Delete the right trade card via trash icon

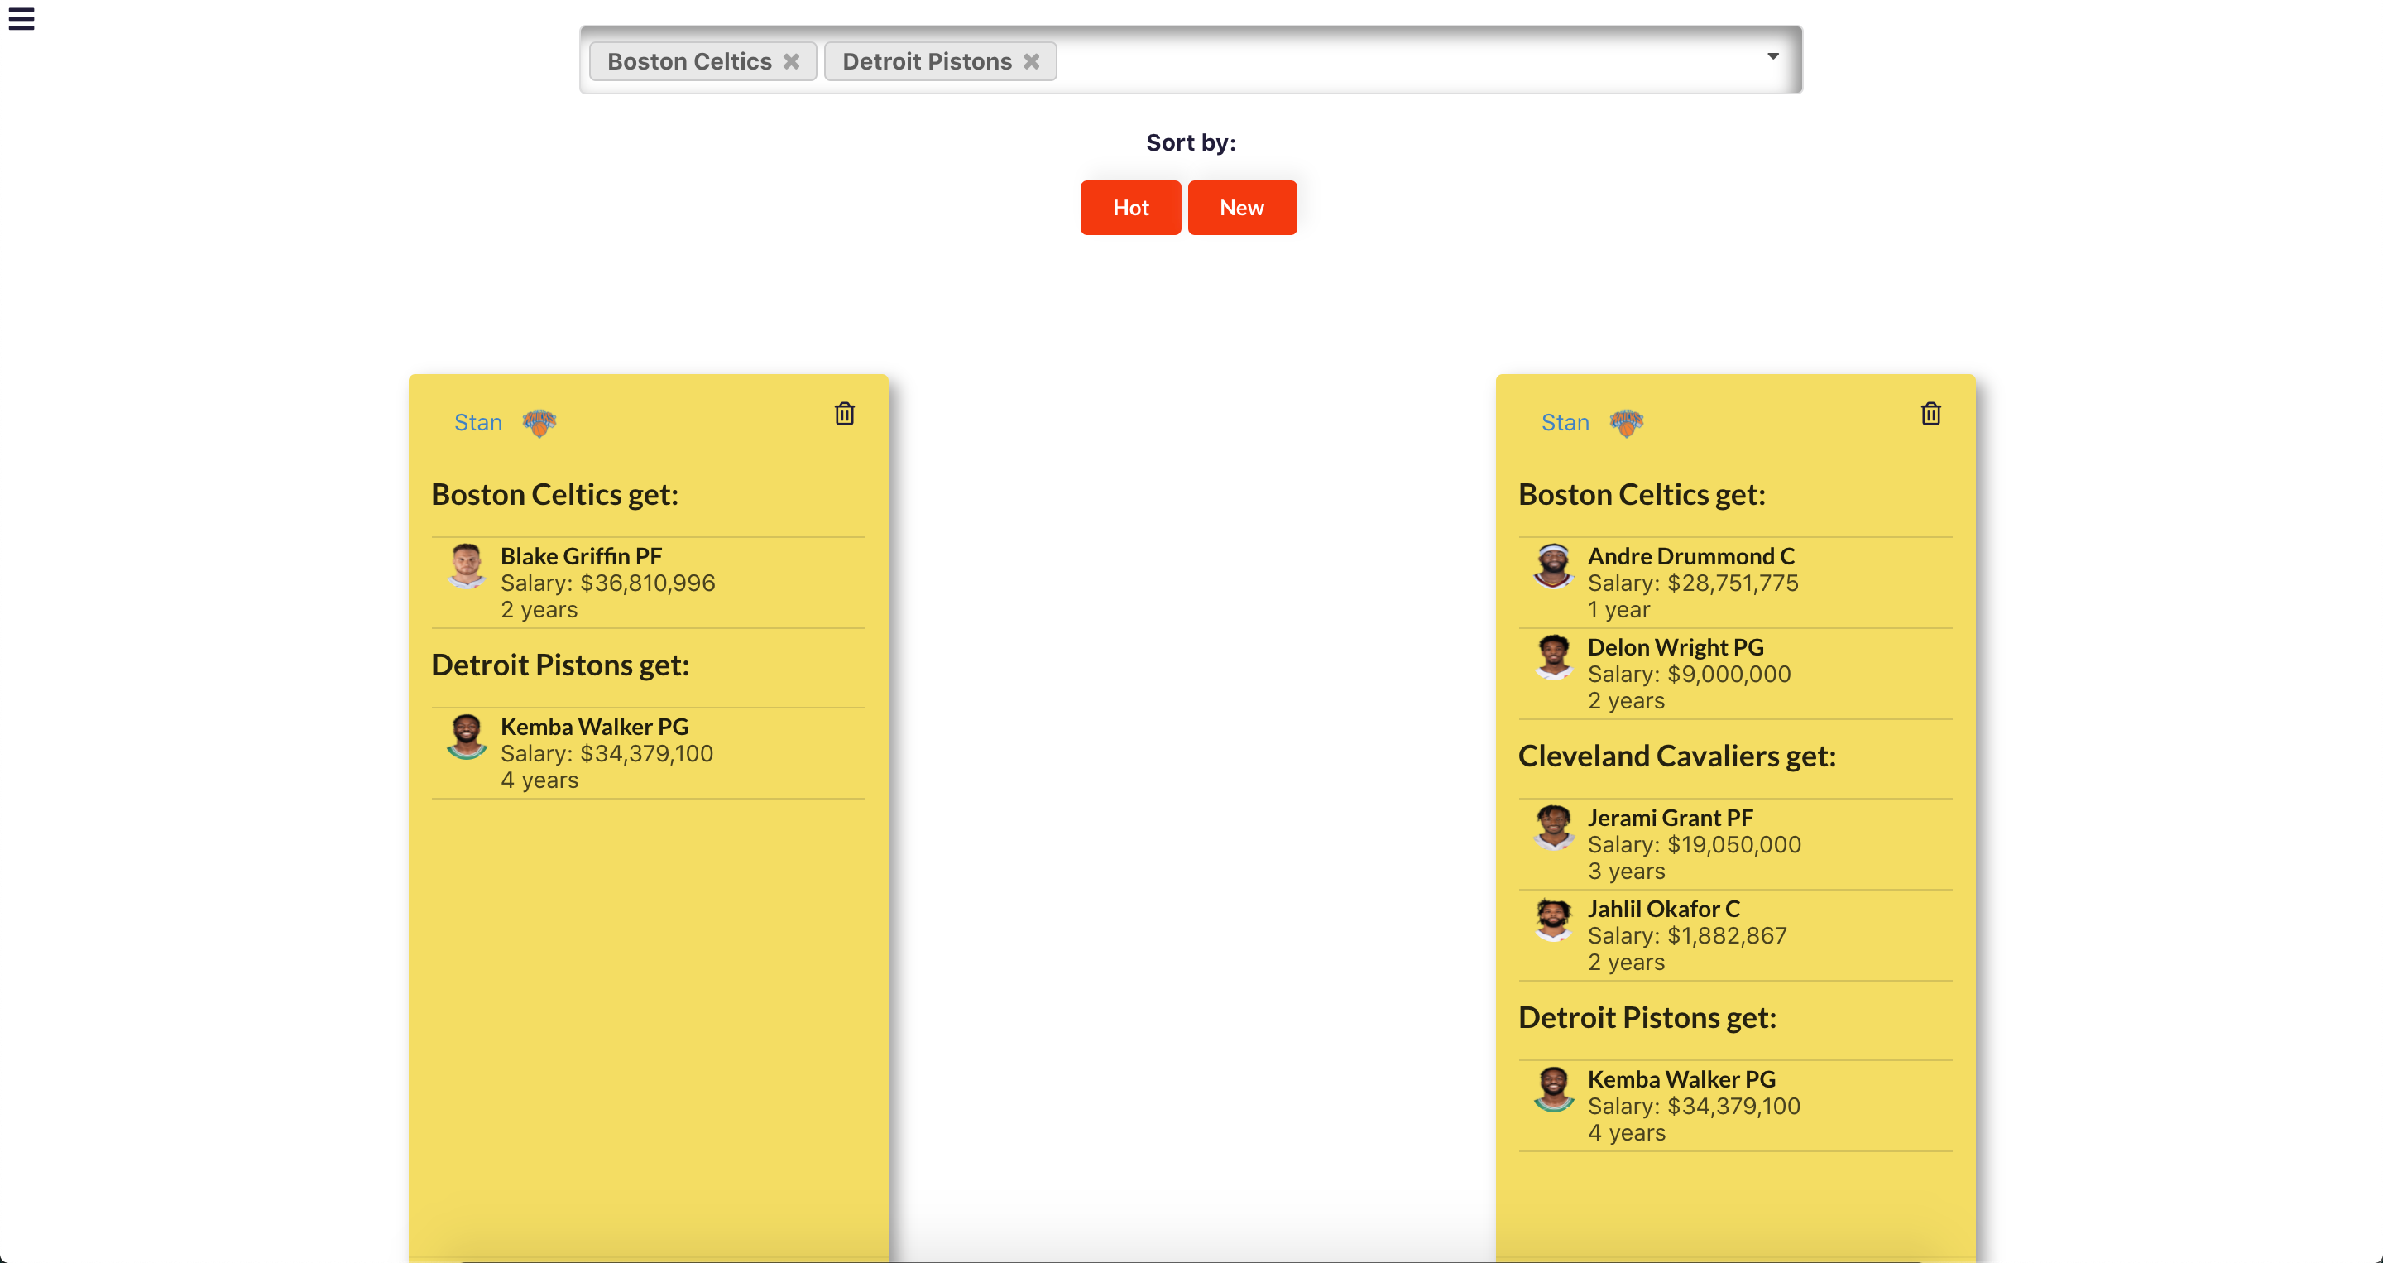(1930, 414)
